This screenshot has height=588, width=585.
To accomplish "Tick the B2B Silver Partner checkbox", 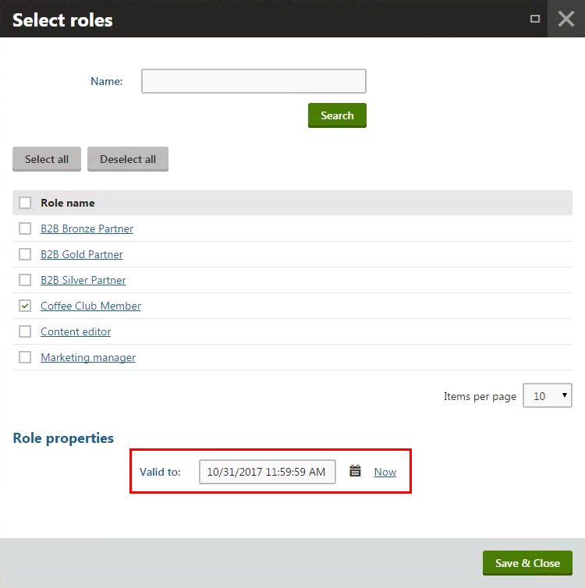I will (x=25, y=280).
